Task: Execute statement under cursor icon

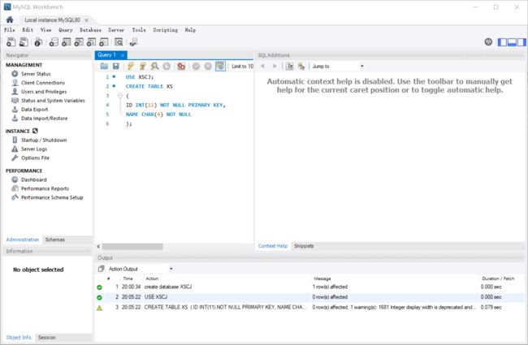Action: tap(142, 66)
